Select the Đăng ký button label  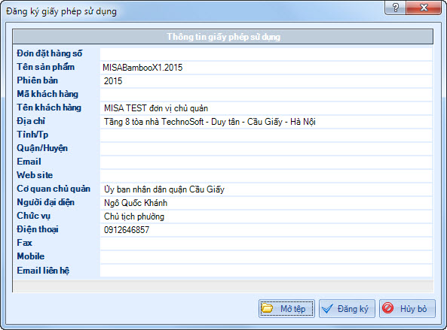(x=353, y=309)
